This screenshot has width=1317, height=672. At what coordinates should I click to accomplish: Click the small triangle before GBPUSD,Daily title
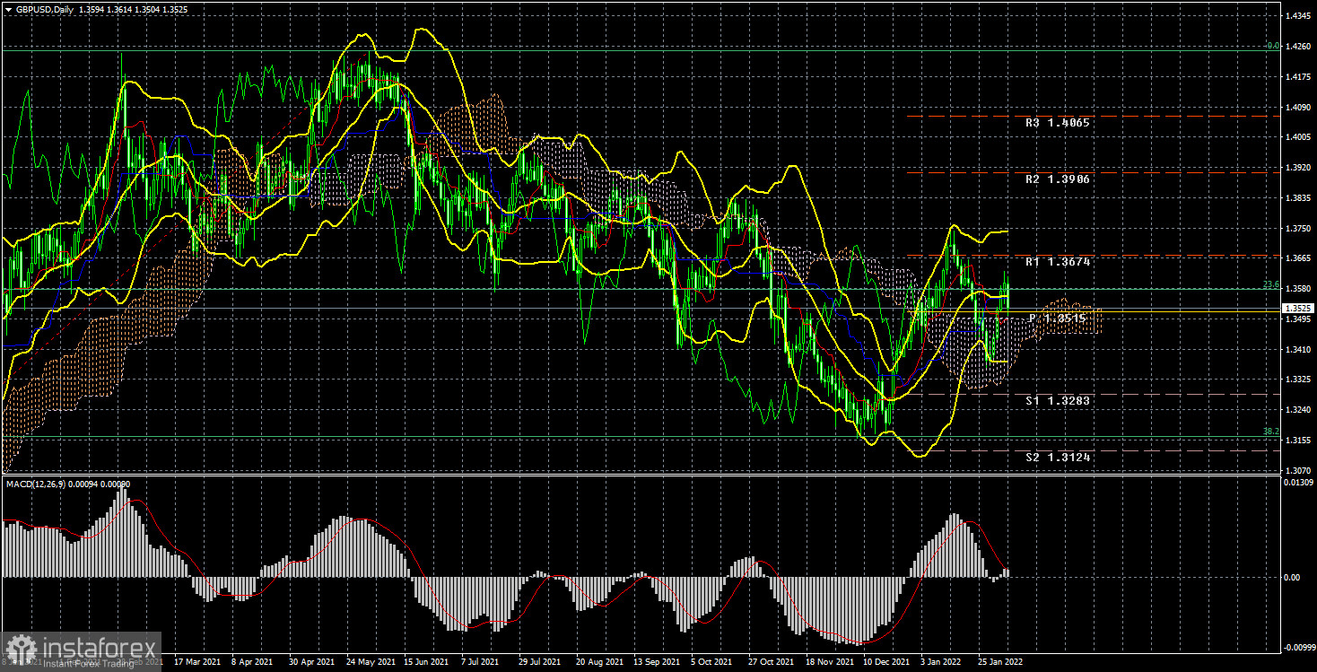click(8, 8)
